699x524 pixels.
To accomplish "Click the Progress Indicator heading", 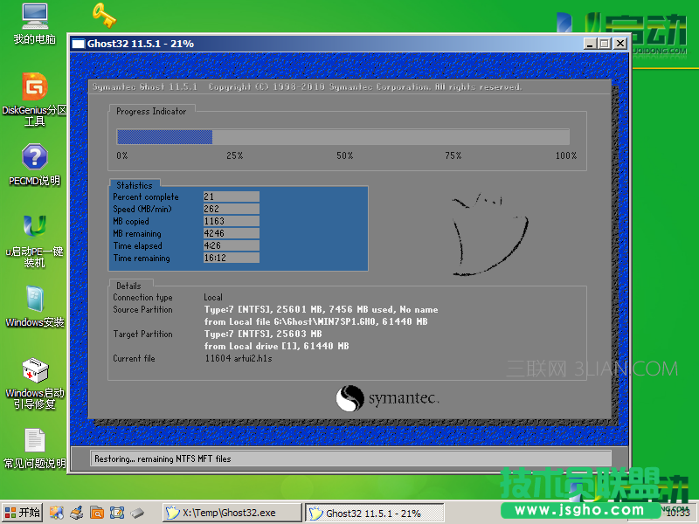I will pyautogui.click(x=151, y=112).
